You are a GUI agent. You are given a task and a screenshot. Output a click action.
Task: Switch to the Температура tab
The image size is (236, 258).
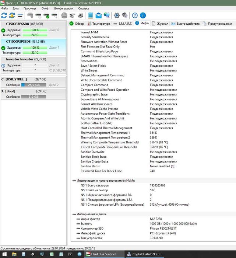tap(99, 24)
